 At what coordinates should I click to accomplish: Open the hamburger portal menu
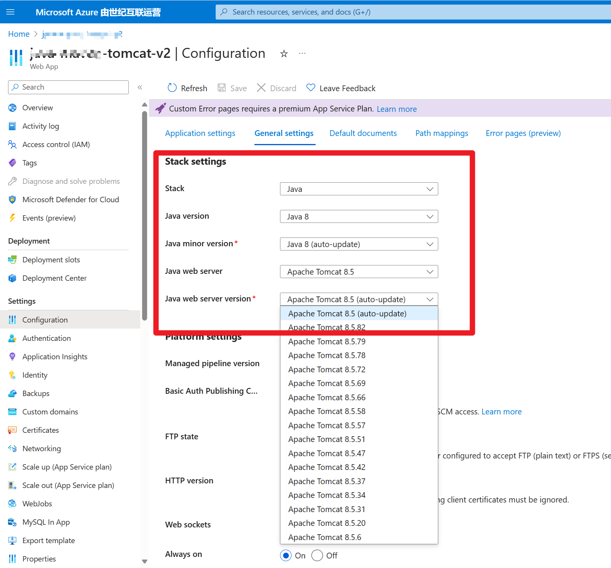(10, 12)
